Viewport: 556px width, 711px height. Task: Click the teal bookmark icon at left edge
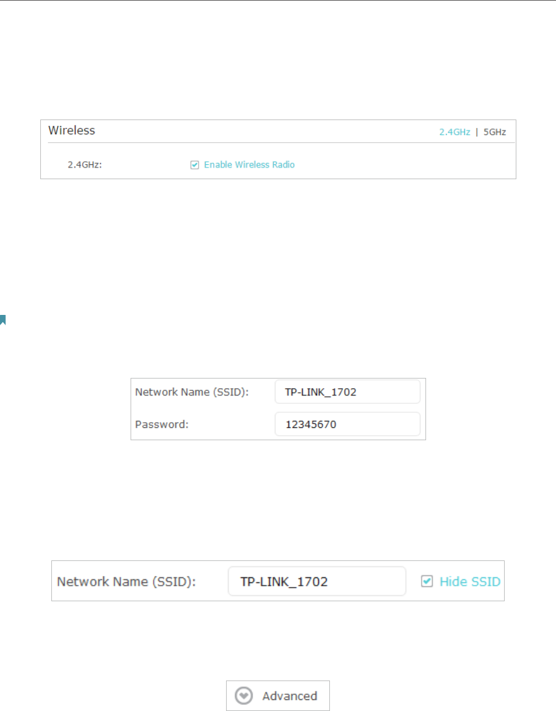tap(3, 320)
